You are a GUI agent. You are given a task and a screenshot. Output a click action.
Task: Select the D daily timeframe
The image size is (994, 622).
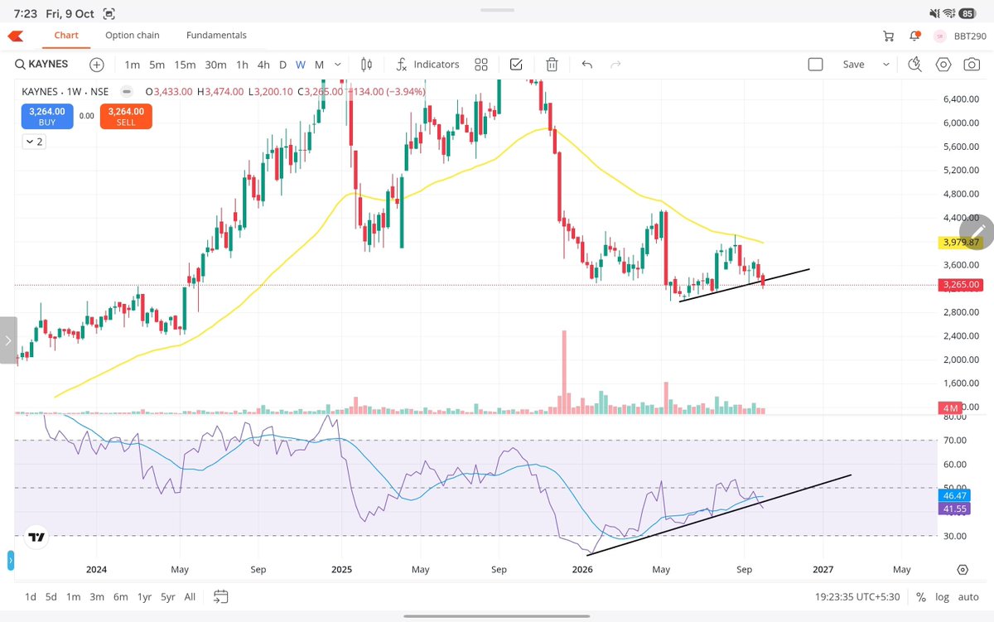coord(282,65)
